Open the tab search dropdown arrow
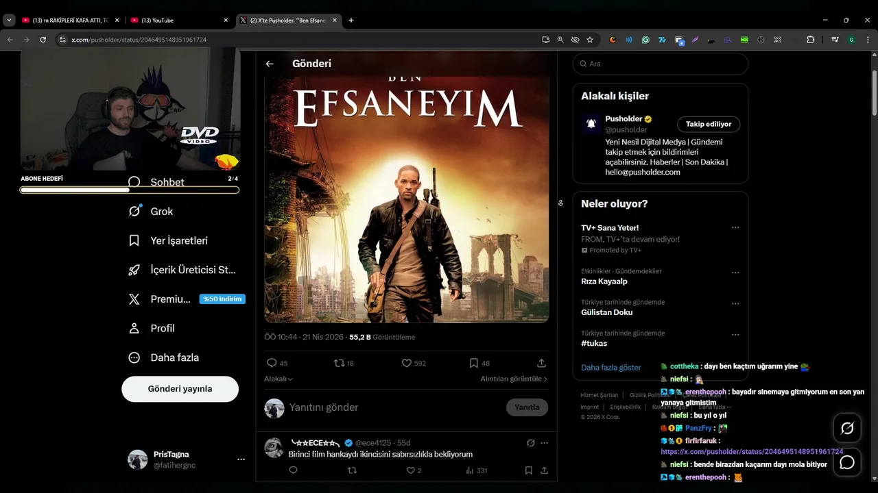878x493 pixels. coord(9,21)
